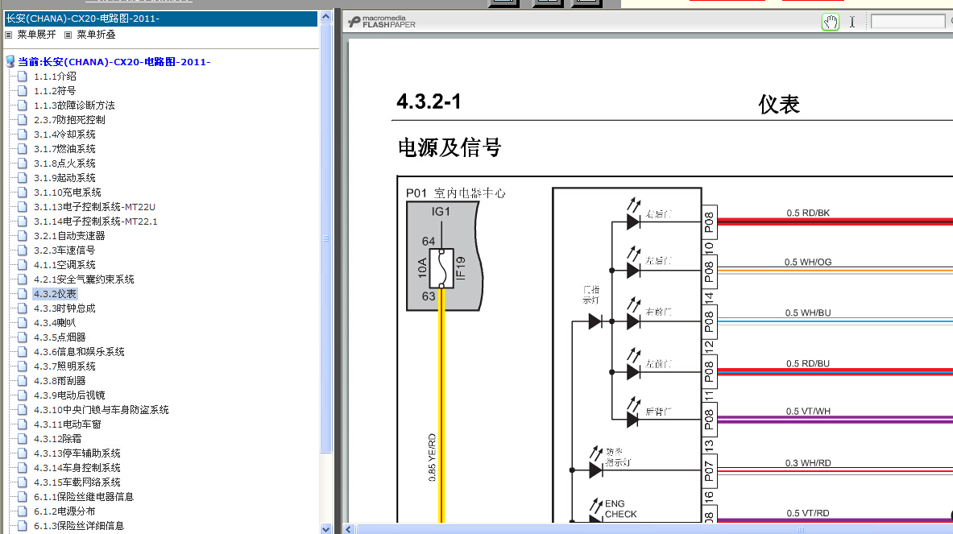Screen dimensions: 953x534
Task: Open 4.3.14车身控制系统 page
Action: (77, 468)
